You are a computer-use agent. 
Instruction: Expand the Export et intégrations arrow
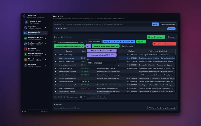[x=45, y=54]
